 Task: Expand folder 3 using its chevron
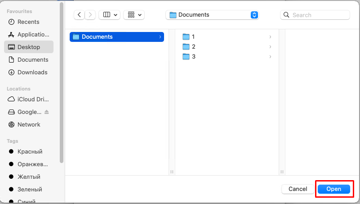point(270,57)
